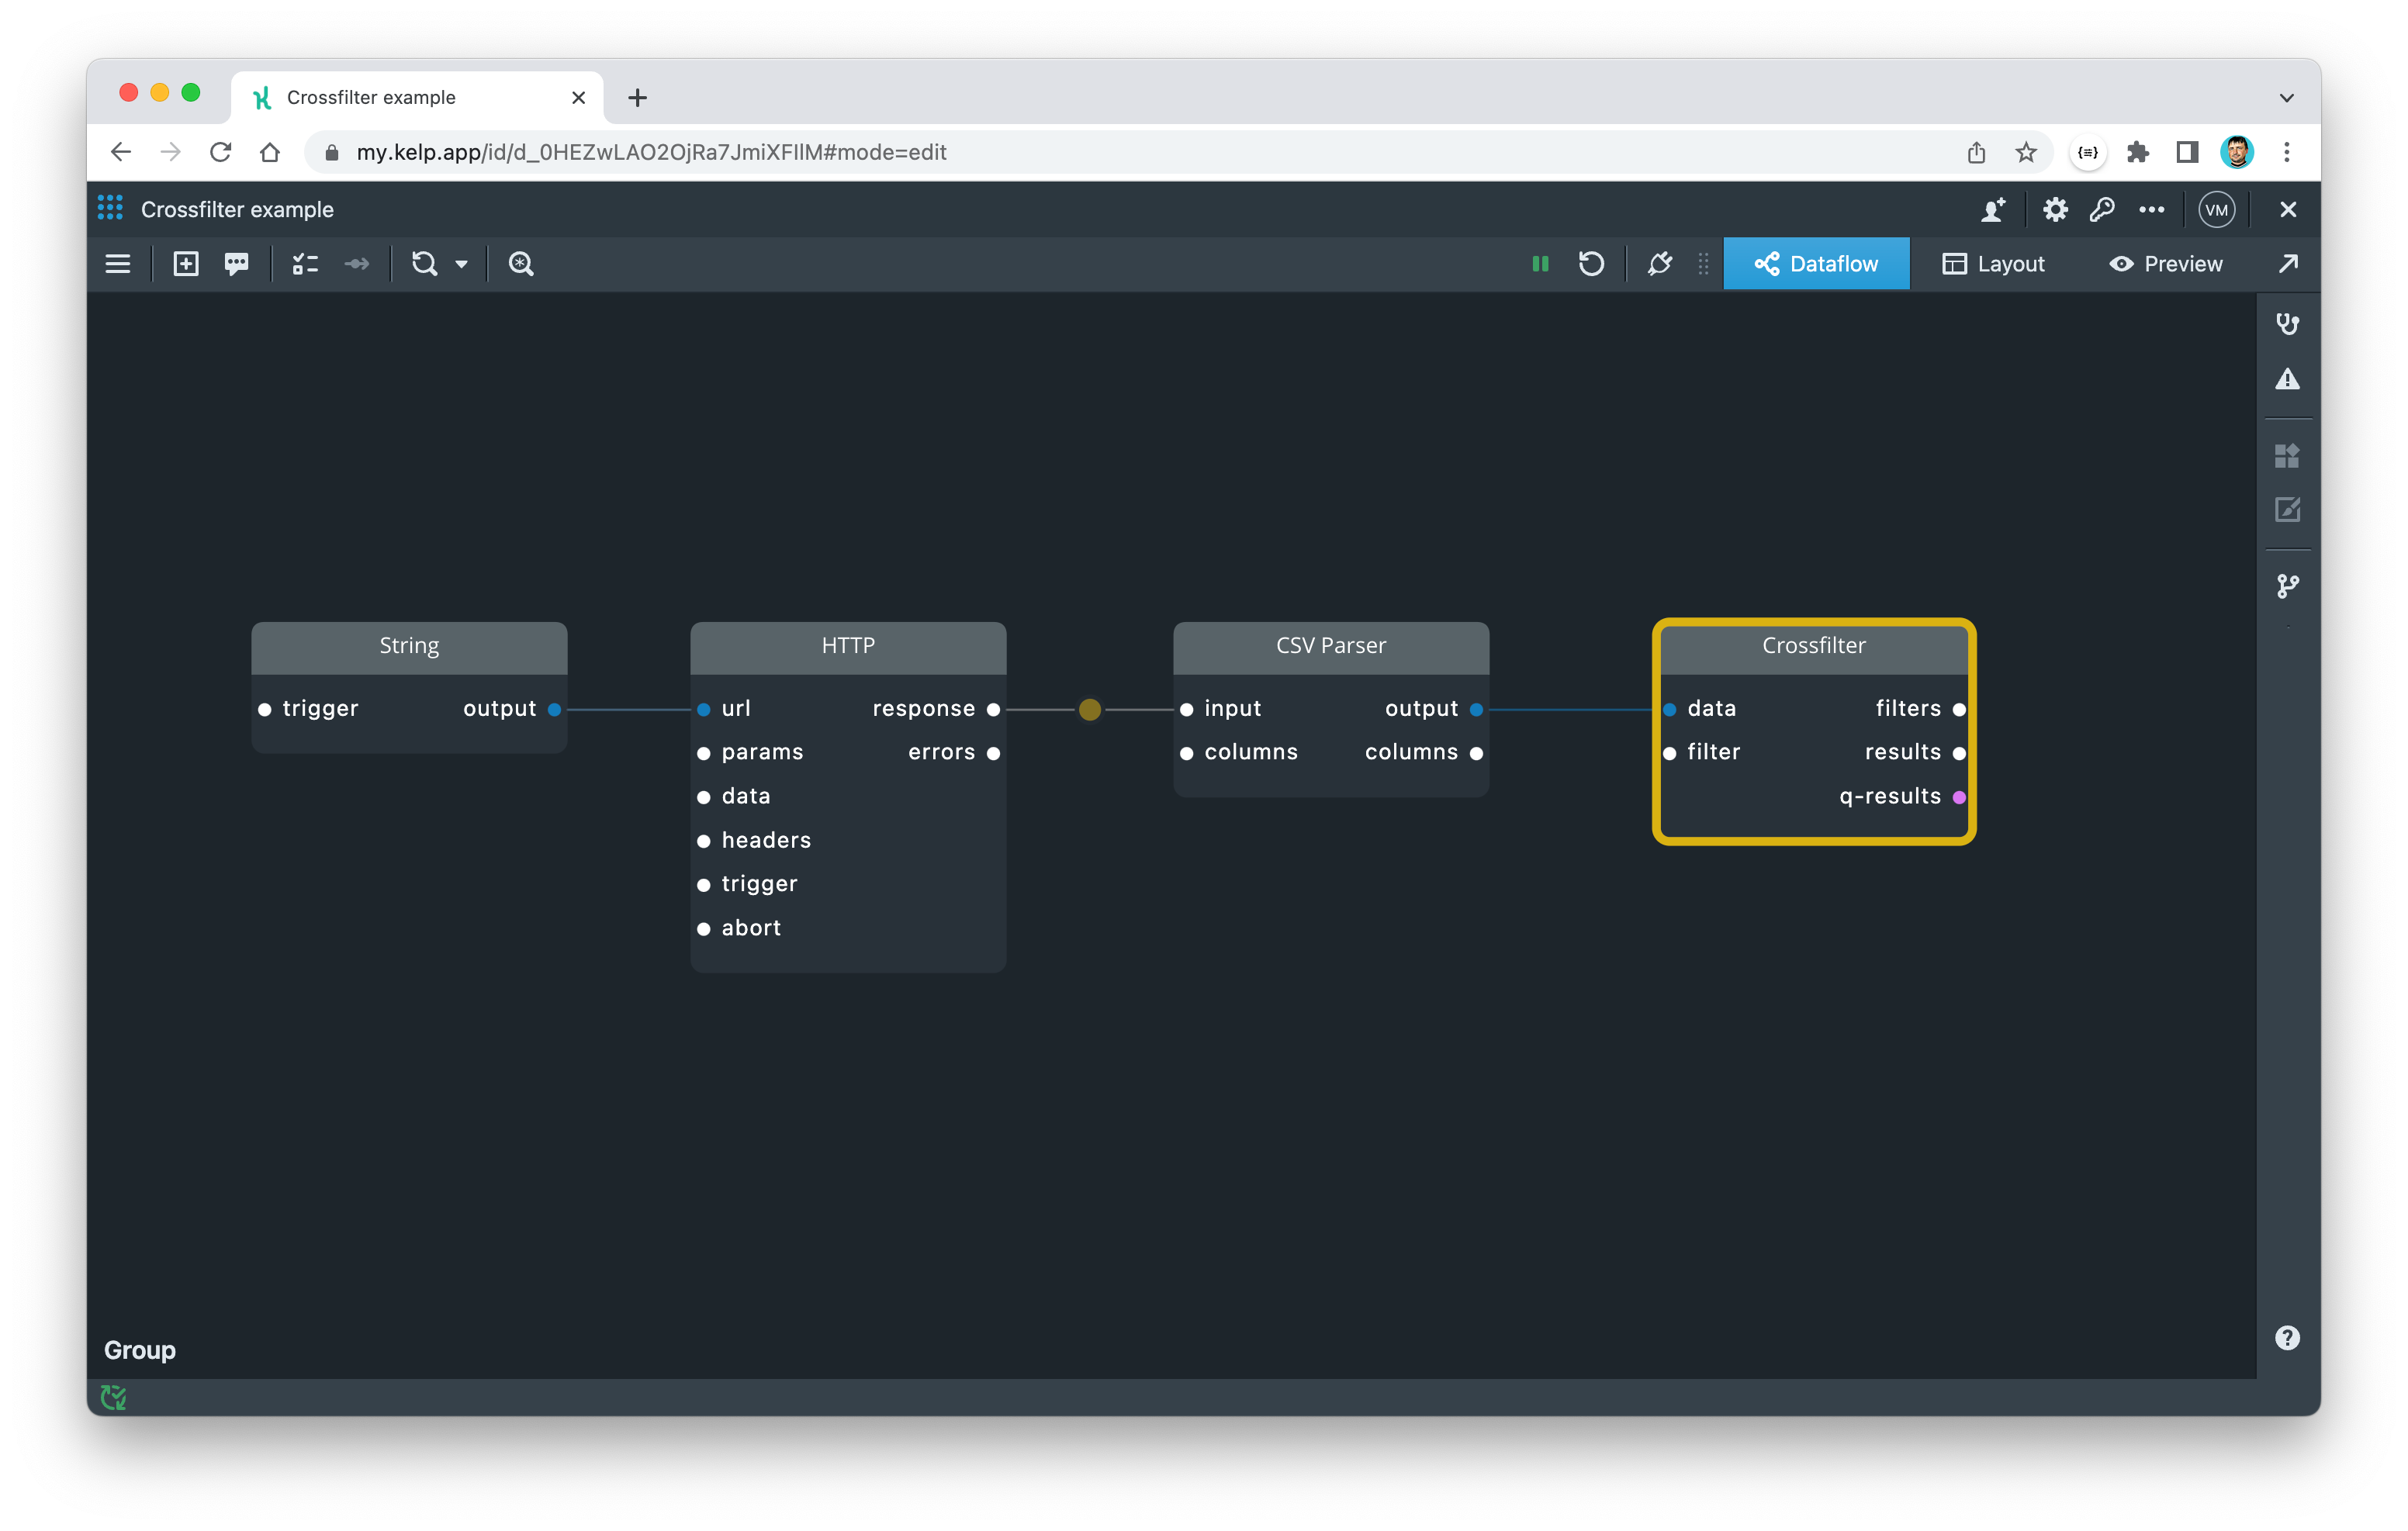This screenshot has width=2408, height=1531.
Task: Click the reload dataflow arrow icon
Action: tap(1591, 264)
